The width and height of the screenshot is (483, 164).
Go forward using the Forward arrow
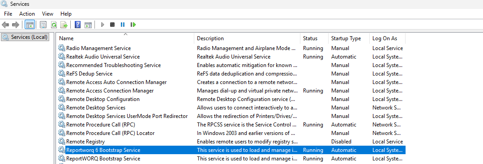(x=15, y=25)
